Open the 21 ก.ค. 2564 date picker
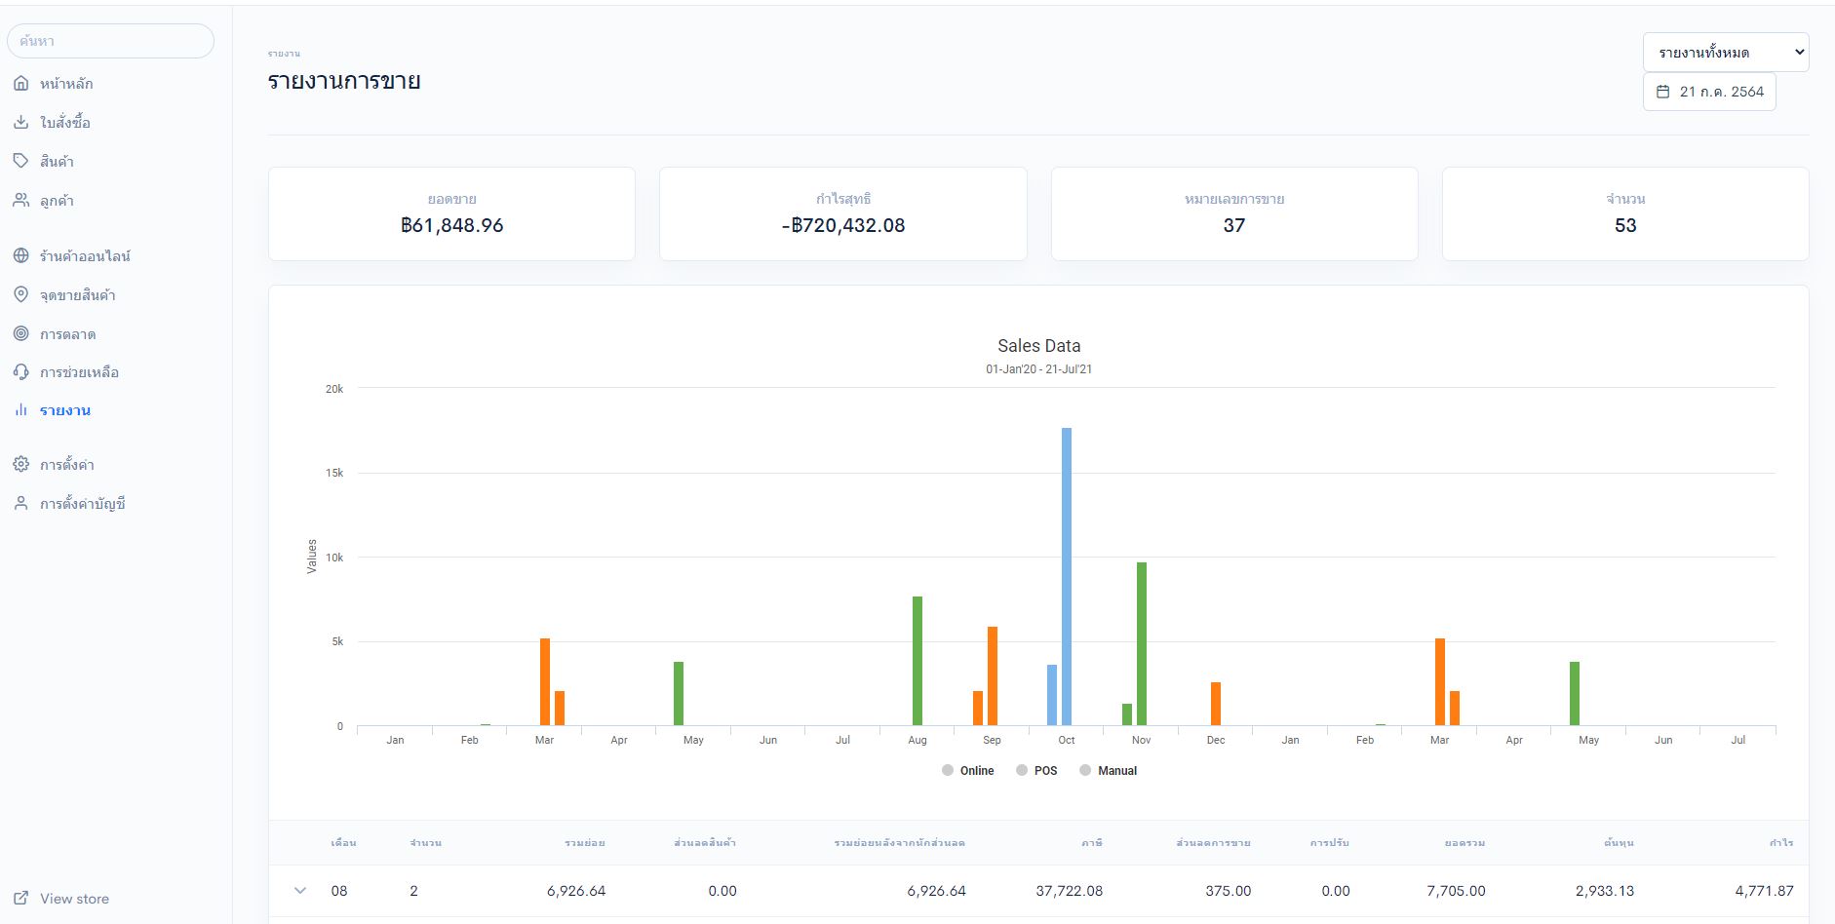 coord(1709,92)
